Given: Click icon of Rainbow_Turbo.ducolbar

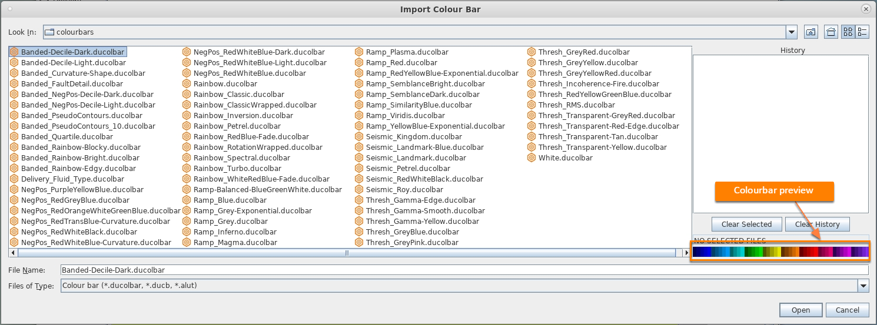Looking at the screenshot, I should [x=187, y=168].
